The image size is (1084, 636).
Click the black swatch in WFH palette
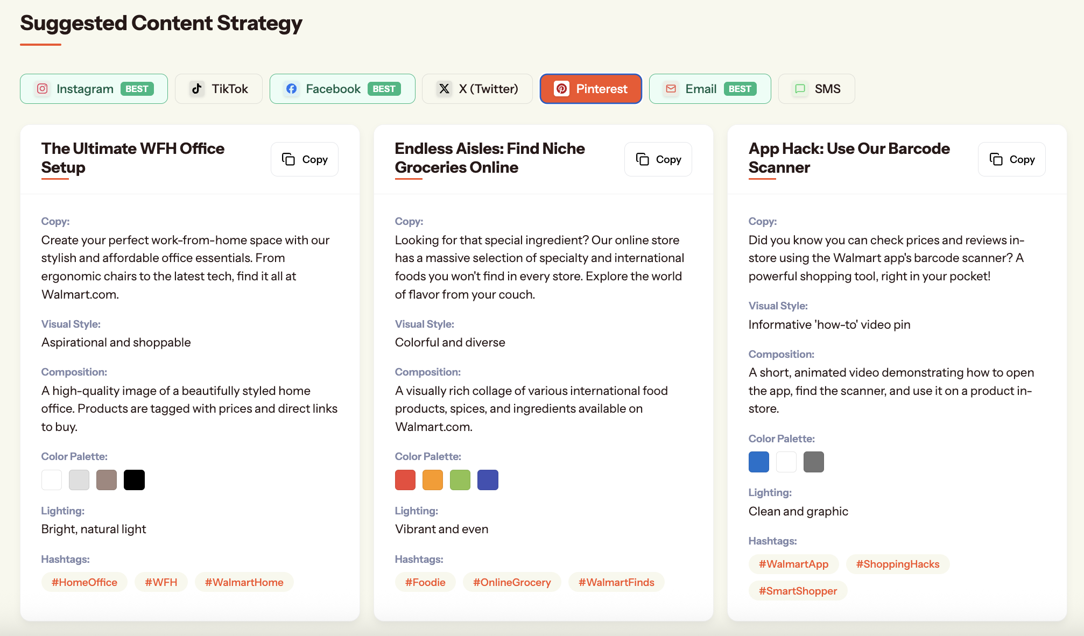pyautogui.click(x=134, y=480)
